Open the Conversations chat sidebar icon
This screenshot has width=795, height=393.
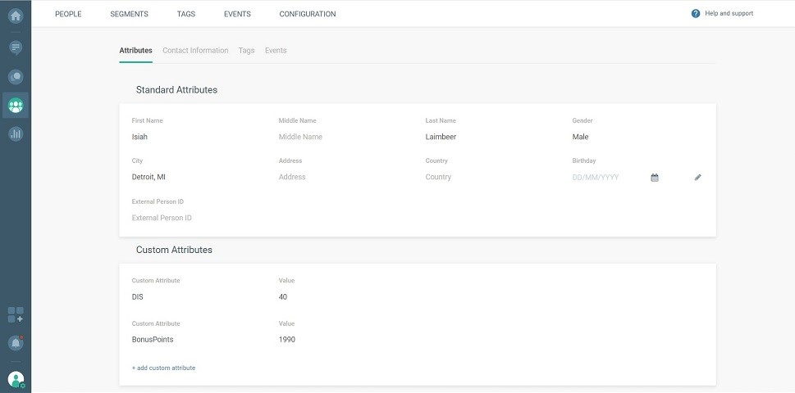point(16,76)
